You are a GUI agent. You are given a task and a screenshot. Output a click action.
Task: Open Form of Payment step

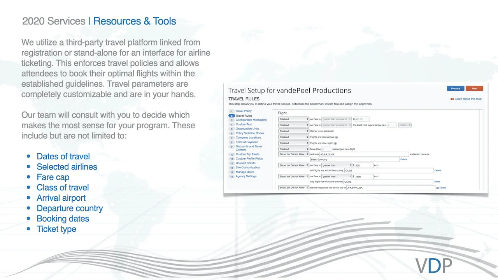click(247, 142)
